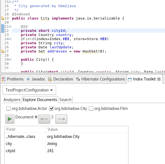Click the Javadoc @ icon
The height and width of the screenshot is (164, 165).
tap(28, 79)
